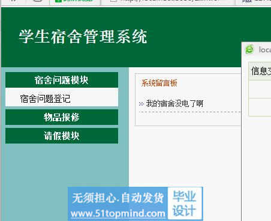Click the 毕业设计 box in the banner
Image resolution: width=271 pixels, height=221 pixels.
pos(184,204)
